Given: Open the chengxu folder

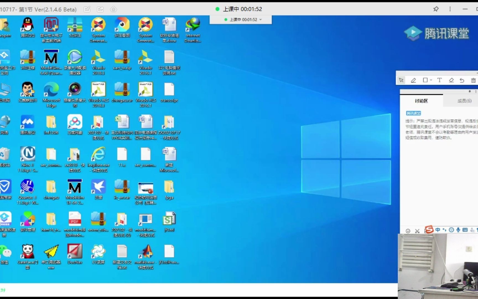Looking at the screenshot, I should 51,189.
